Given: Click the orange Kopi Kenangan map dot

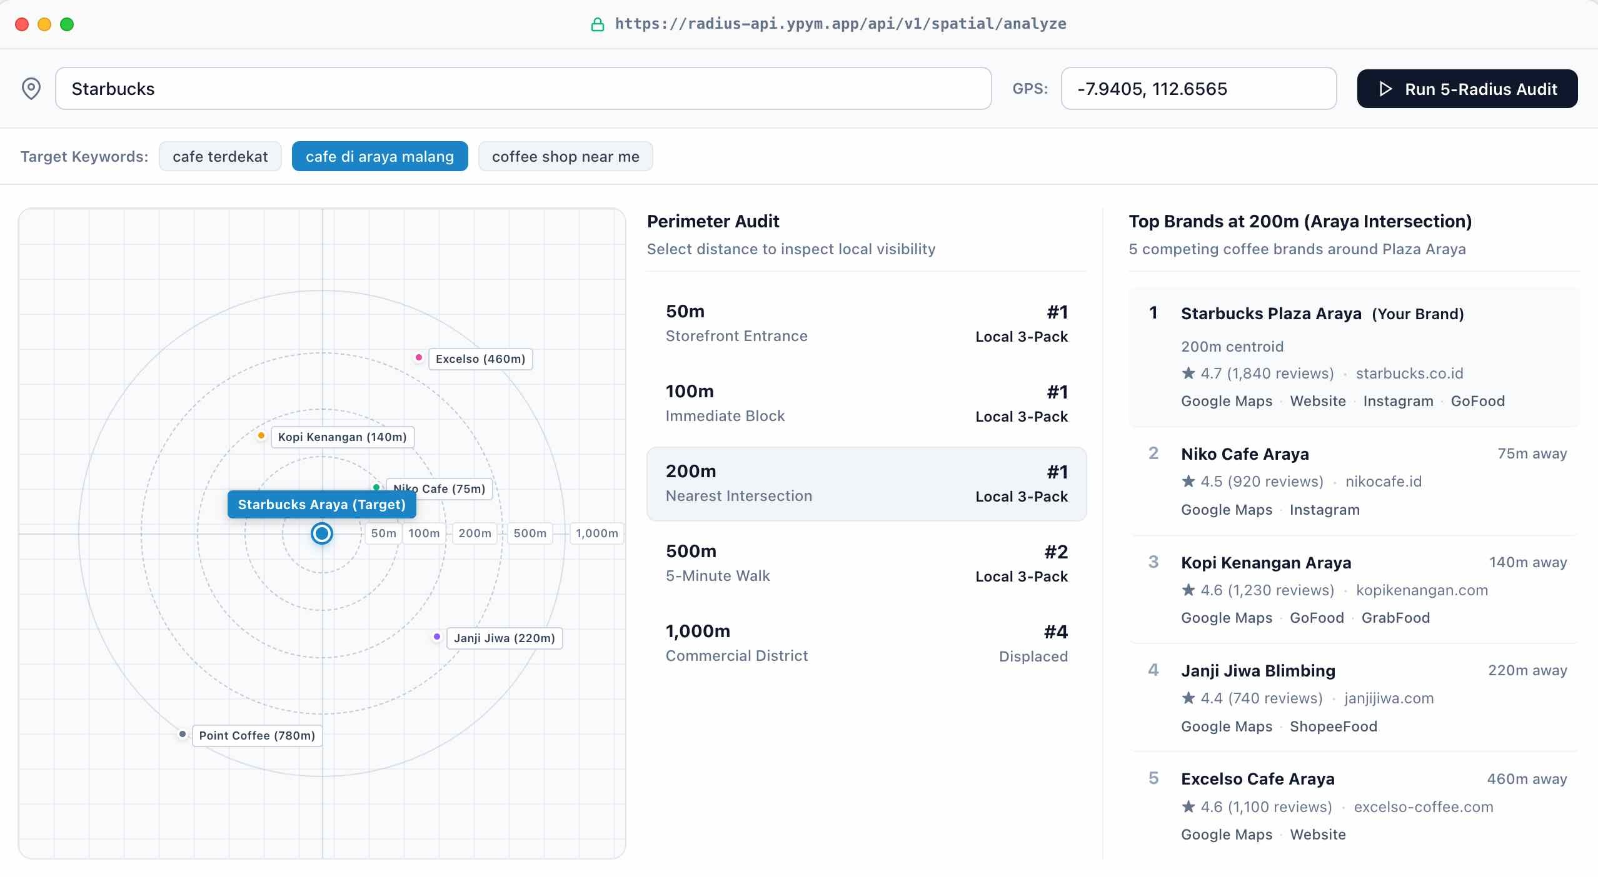Looking at the screenshot, I should tap(261, 435).
